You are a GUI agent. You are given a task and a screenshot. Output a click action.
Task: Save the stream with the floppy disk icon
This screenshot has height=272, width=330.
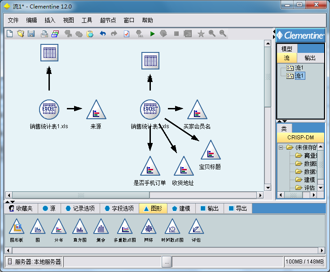pos(31,34)
